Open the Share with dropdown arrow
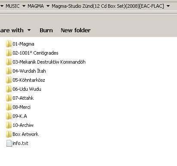 pos(29,30)
